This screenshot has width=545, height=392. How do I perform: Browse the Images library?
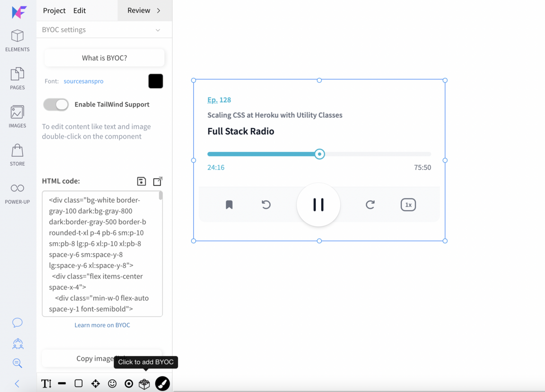point(17,116)
